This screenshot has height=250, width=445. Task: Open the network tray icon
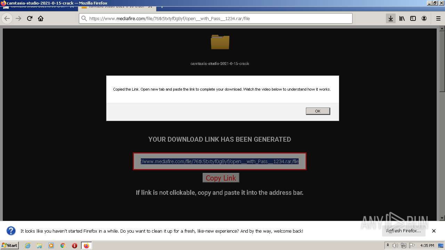pos(404,245)
